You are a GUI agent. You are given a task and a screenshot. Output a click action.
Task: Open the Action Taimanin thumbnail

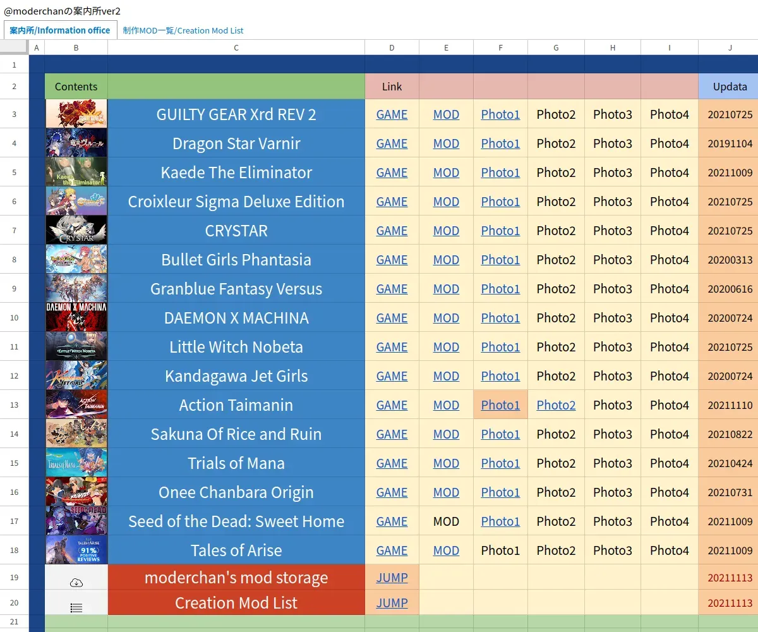point(76,404)
